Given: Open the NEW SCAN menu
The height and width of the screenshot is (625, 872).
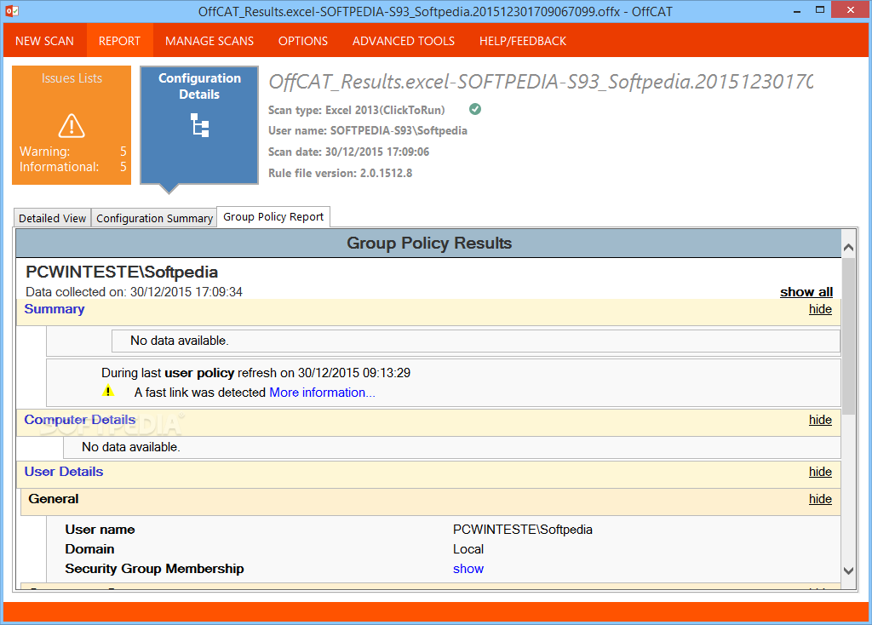Looking at the screenshot, I should (x=44, y=41).
